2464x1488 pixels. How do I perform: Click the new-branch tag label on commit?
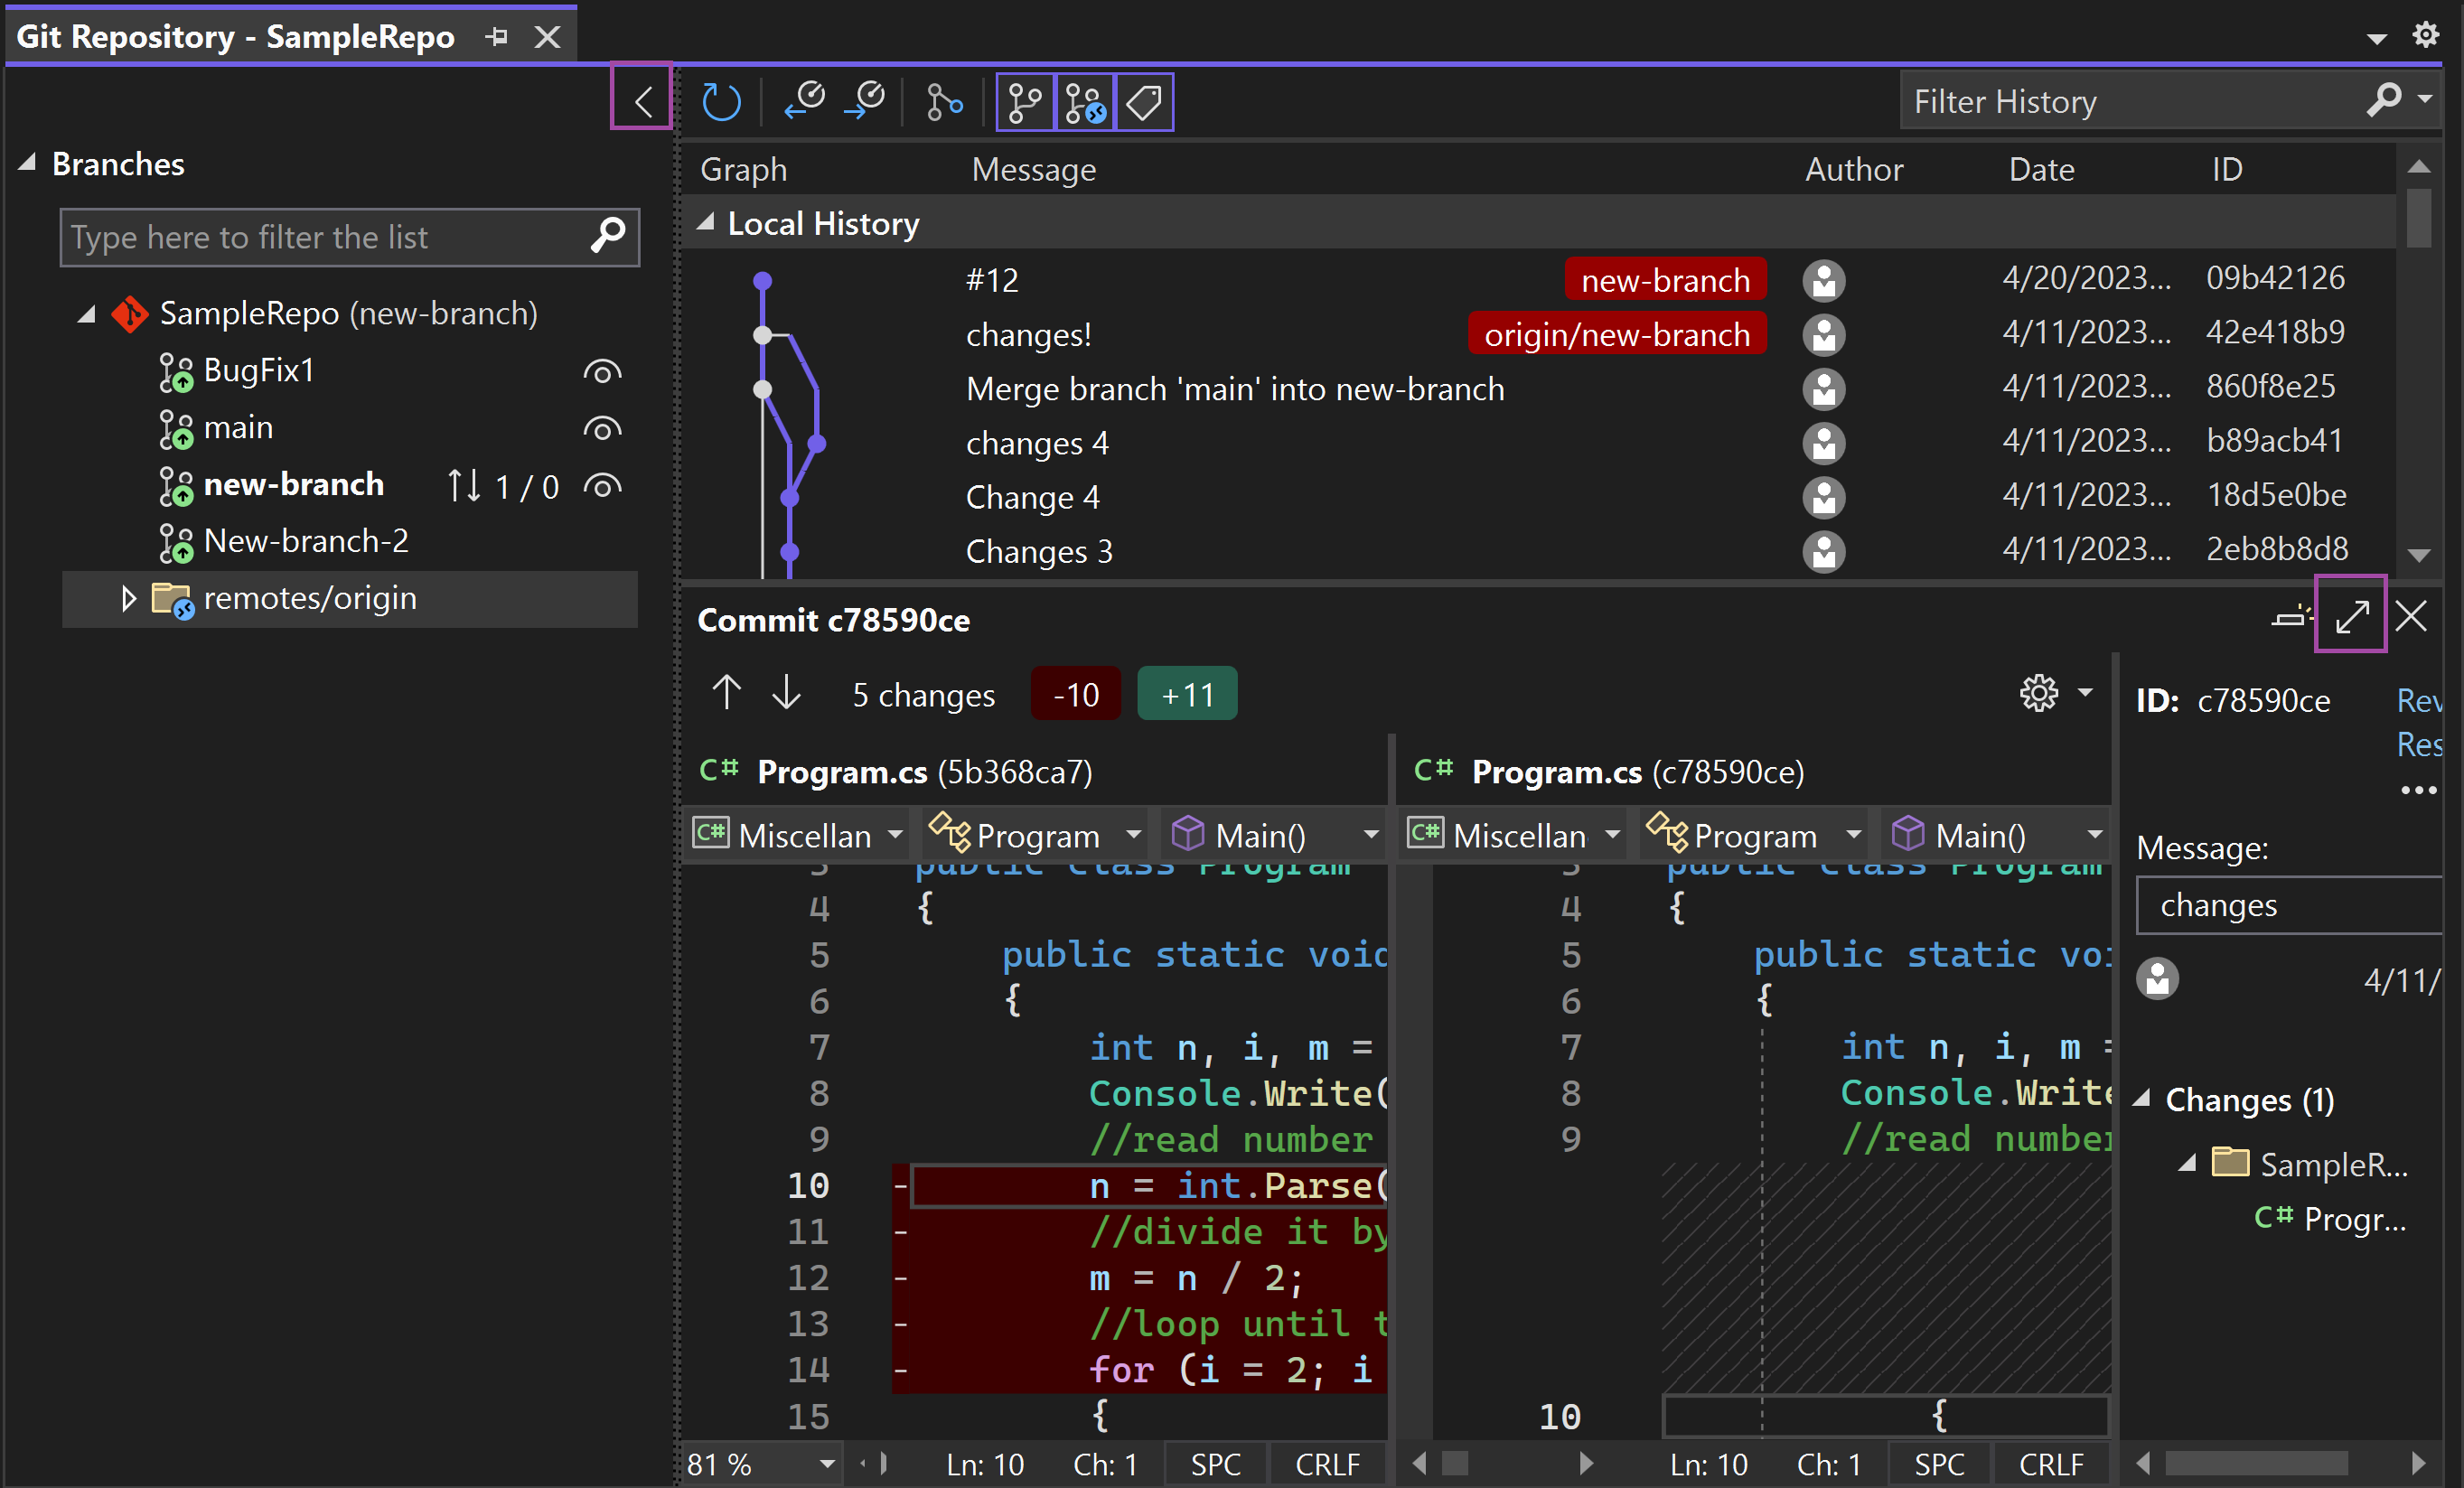click(1656, 278)
